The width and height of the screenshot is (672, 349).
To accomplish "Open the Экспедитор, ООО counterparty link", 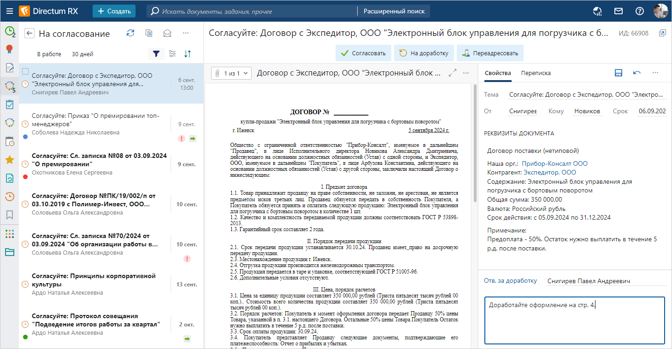I will click(x=549, y=173).
